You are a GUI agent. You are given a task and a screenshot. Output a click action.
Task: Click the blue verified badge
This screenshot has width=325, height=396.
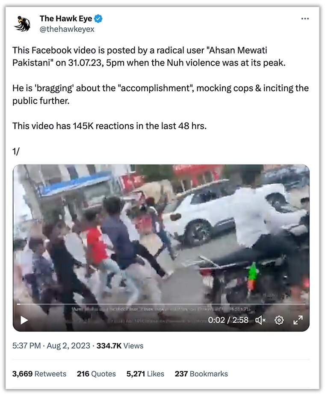pyautogui.click(x=98, y=19)
